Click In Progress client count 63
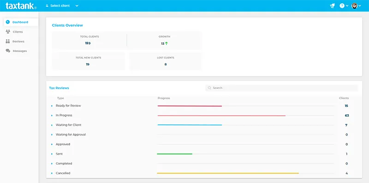The height and width of the screenshot is (183, 369). click(347, 116)
